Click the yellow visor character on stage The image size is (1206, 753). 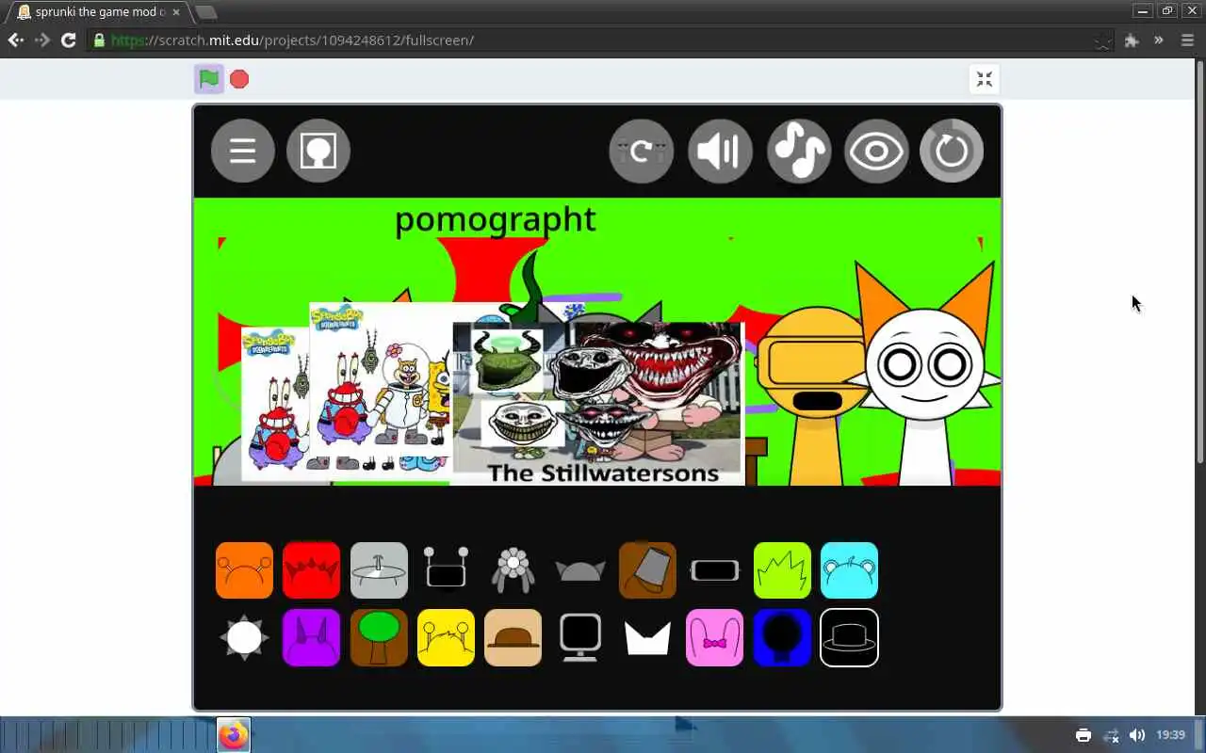(815, 395)
